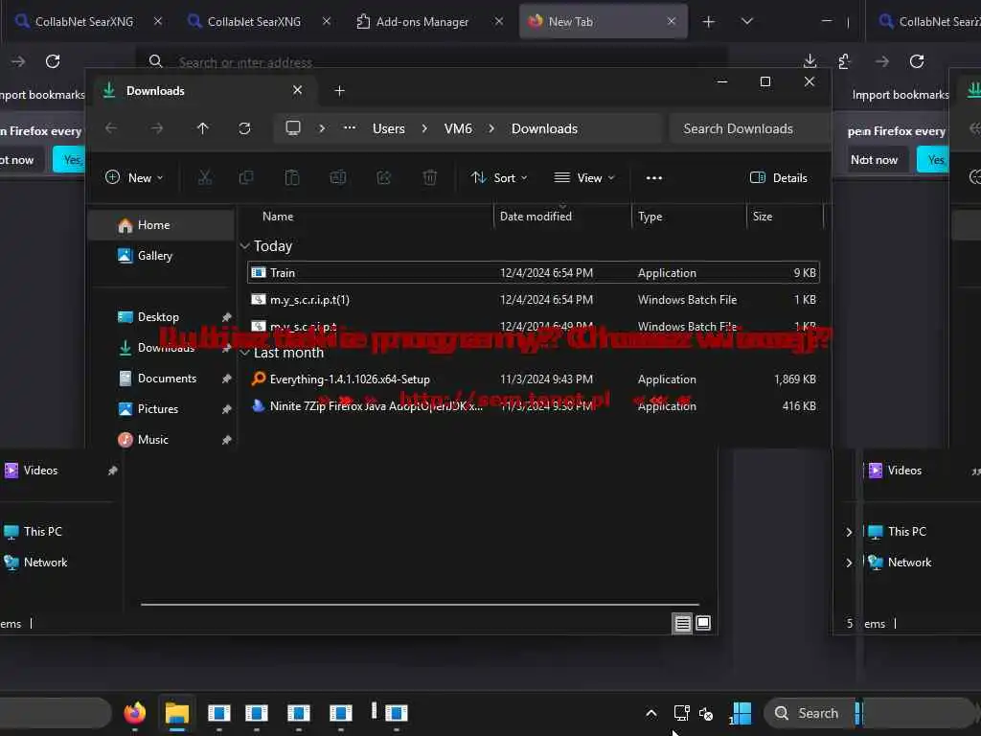Expand the chevron after VM6 breadcrumb
The height and width of the screenshot is (736, 981).
491,128
